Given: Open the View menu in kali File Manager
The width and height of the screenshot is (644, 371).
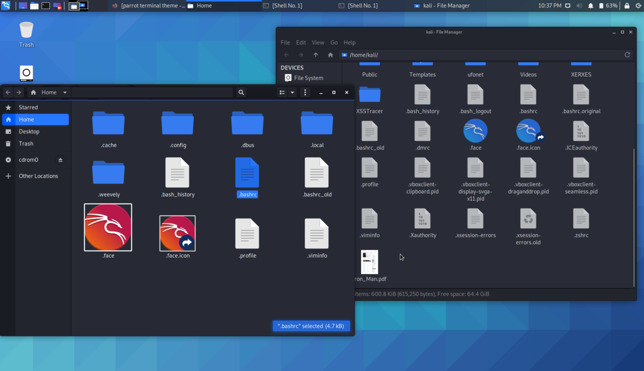Looking at the screenshot, I should 318,43.
